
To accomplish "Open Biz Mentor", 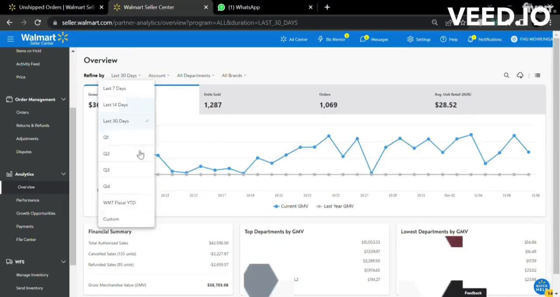I will click(x=332, y=39).
